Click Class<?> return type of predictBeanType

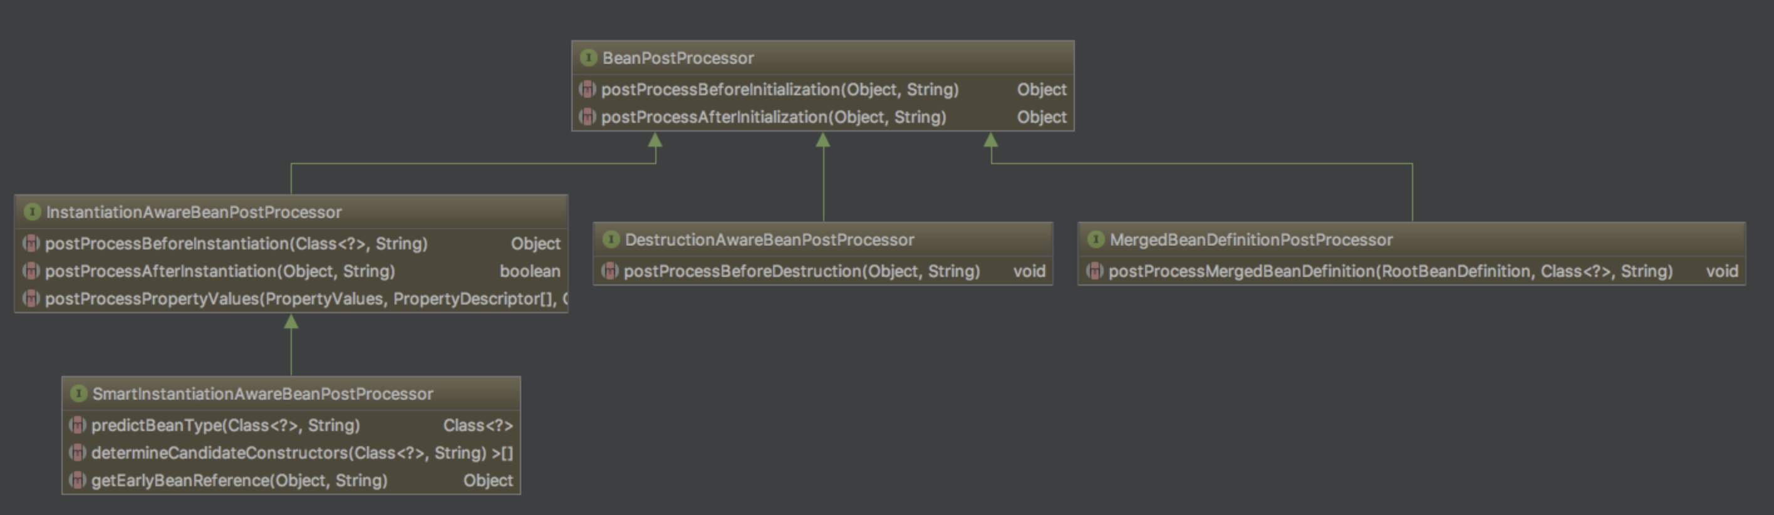(x=478, y=425)
